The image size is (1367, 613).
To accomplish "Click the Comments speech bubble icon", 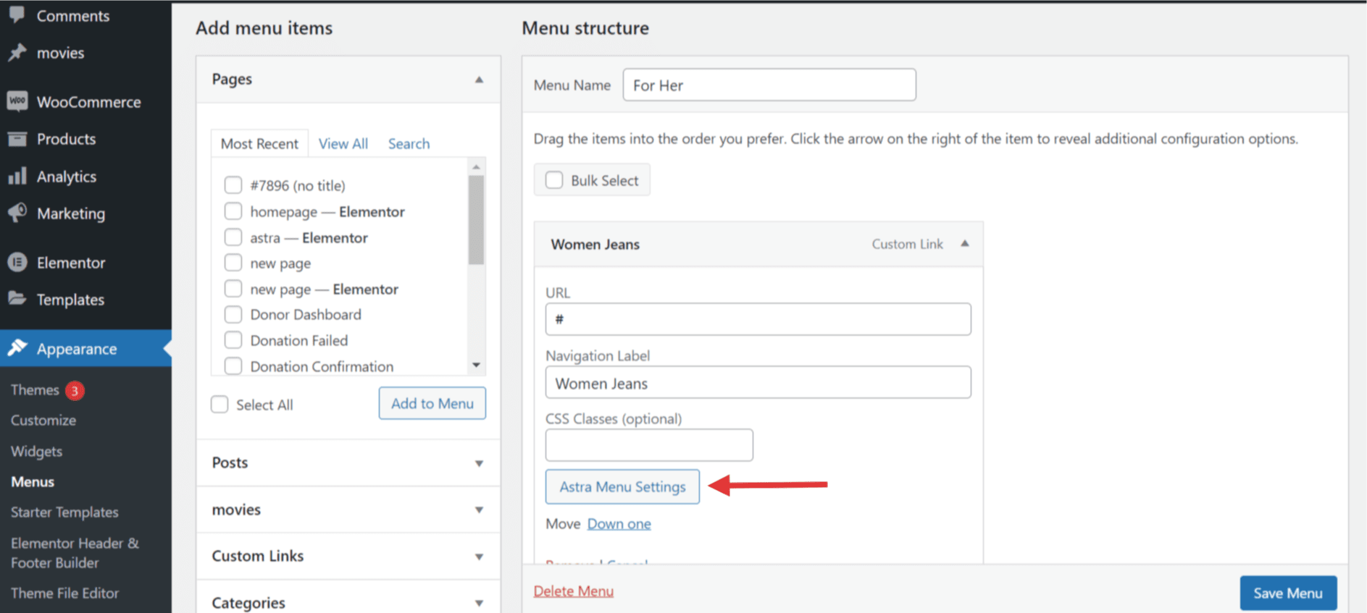I will point(17,14).
